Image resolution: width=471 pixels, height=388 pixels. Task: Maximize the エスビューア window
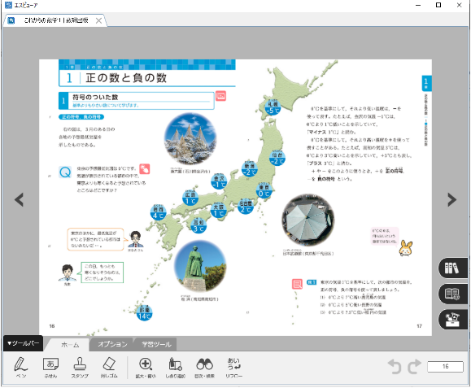[x=438, y=5]
